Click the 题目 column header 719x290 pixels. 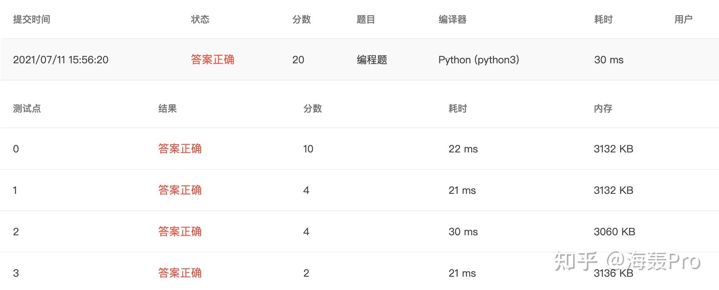point(366,20)
